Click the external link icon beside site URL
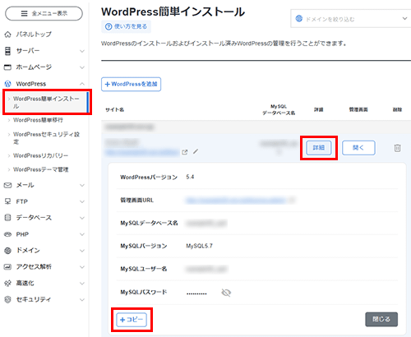This screenshot has width=411, height=337. (185, 152)
